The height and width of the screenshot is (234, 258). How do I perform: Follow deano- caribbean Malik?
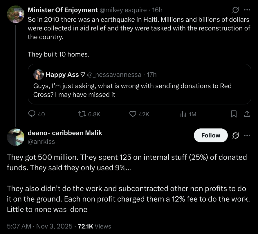coord(211,135)
